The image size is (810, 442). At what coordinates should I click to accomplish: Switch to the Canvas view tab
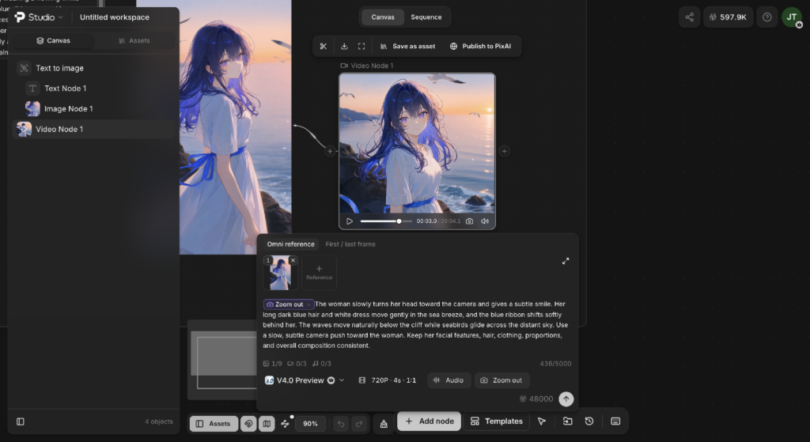(383, 17)
